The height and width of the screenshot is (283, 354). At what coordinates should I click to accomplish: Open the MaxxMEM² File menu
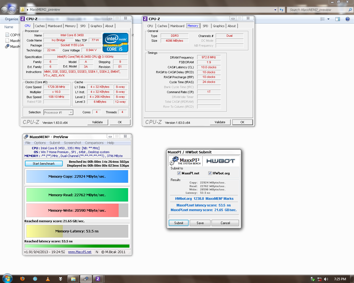coord(28,143)
